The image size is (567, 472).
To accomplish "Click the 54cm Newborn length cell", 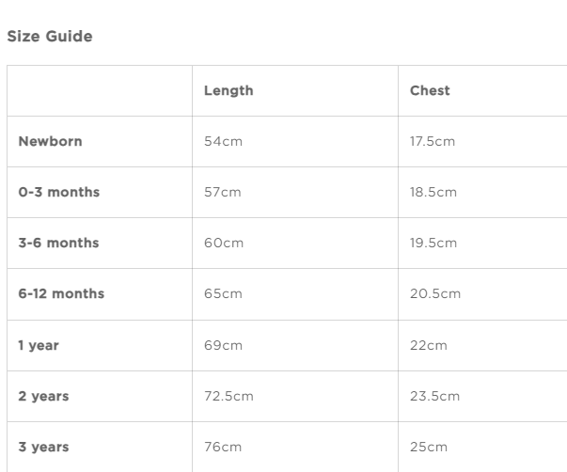I will [x=223, y=142].
